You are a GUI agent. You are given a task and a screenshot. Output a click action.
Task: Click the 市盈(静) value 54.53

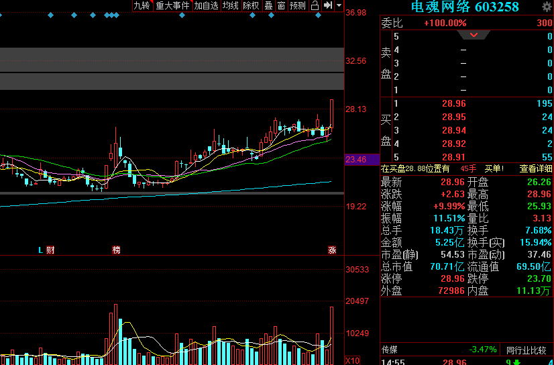(453, 254)
